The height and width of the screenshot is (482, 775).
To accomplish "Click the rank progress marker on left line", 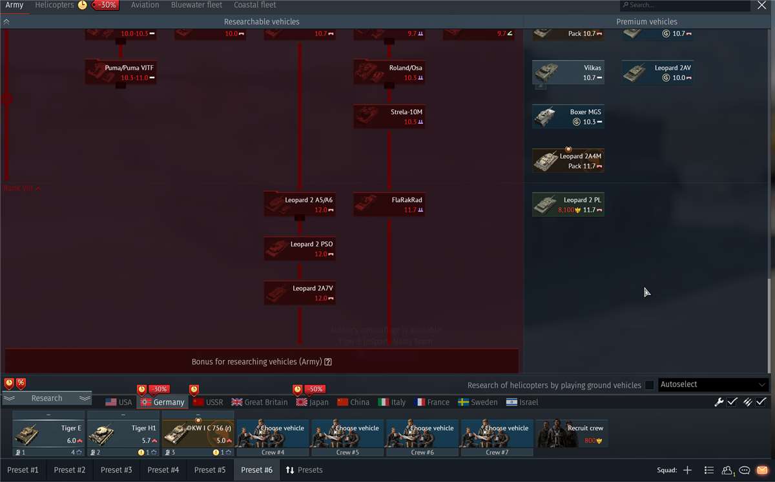I will [7, 99].
